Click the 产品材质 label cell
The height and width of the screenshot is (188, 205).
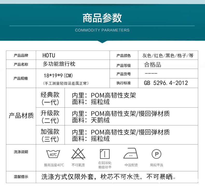point(21,116)
